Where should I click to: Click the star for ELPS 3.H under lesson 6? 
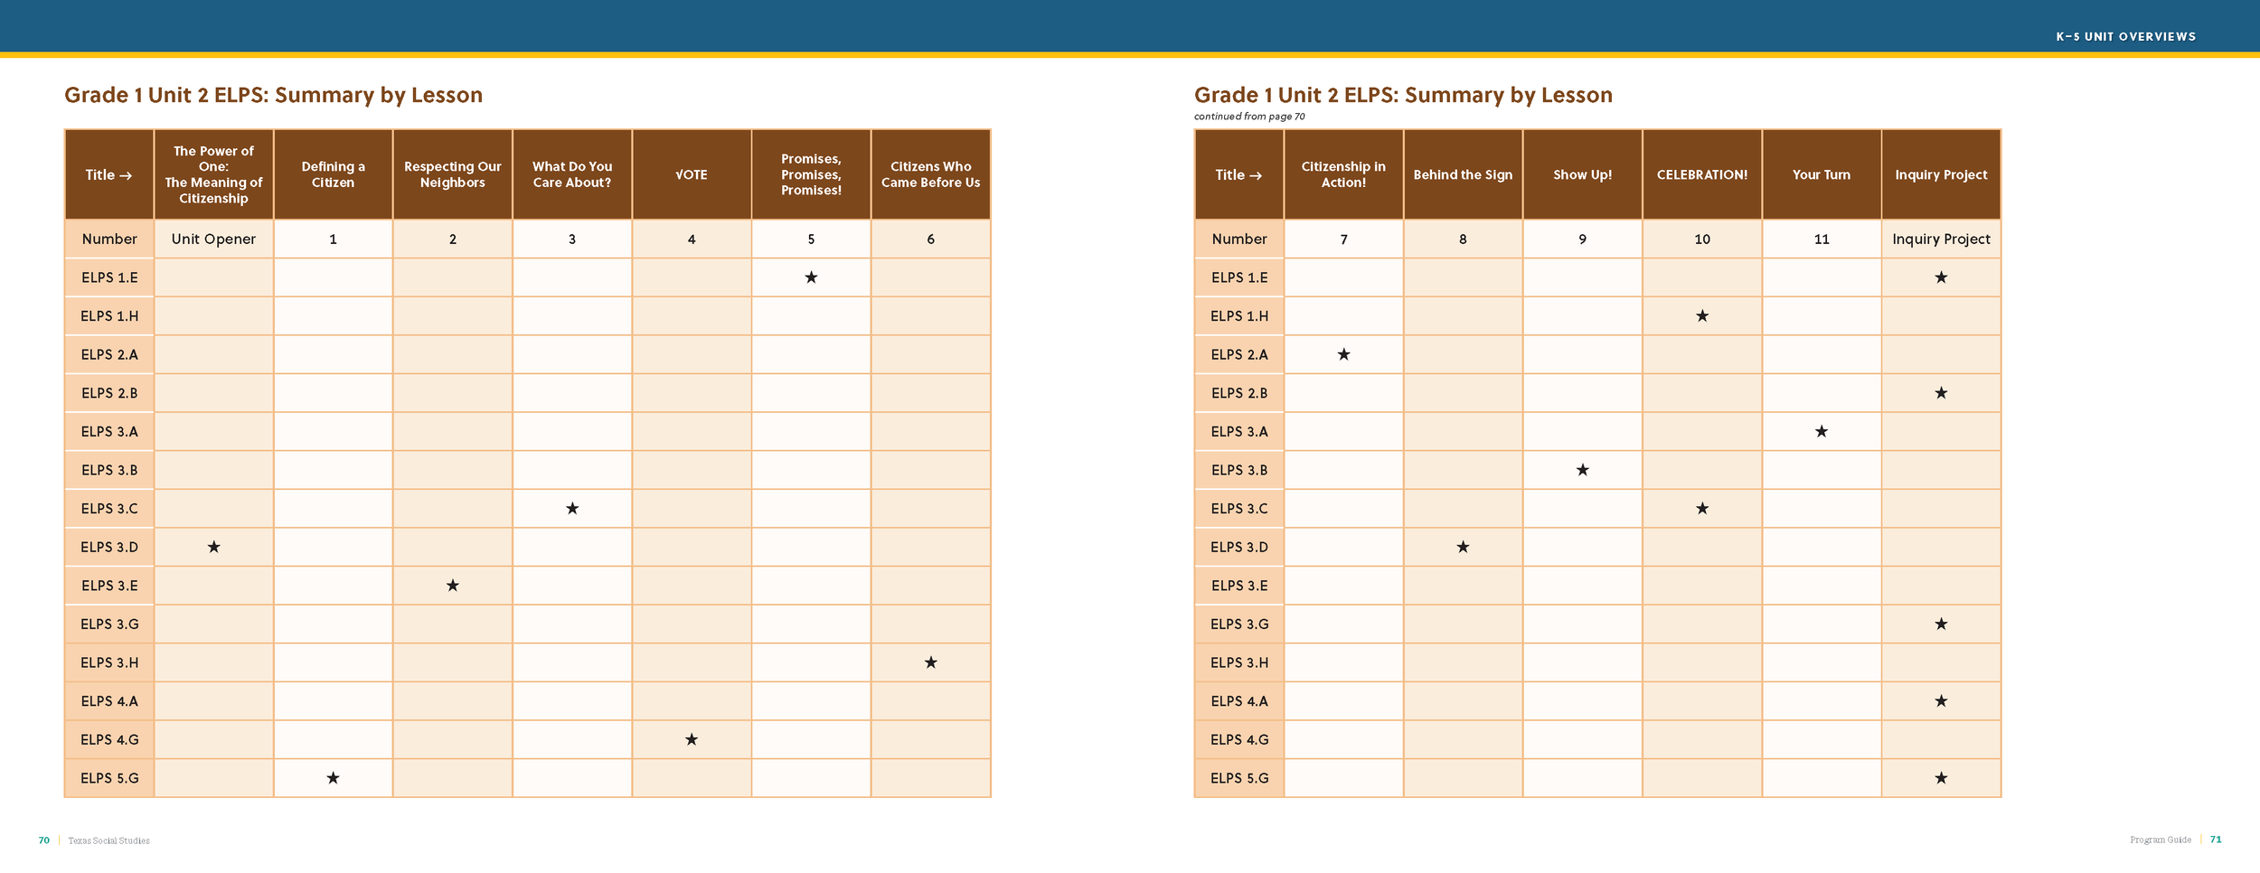pos(931,662)
